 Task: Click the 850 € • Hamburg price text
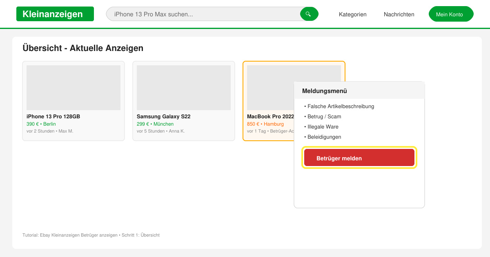pos(265,124)
